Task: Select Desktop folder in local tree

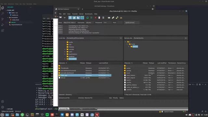Action: click(71, 57)
